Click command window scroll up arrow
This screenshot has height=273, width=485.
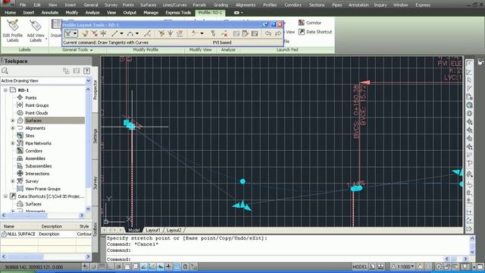click(472, 238)
